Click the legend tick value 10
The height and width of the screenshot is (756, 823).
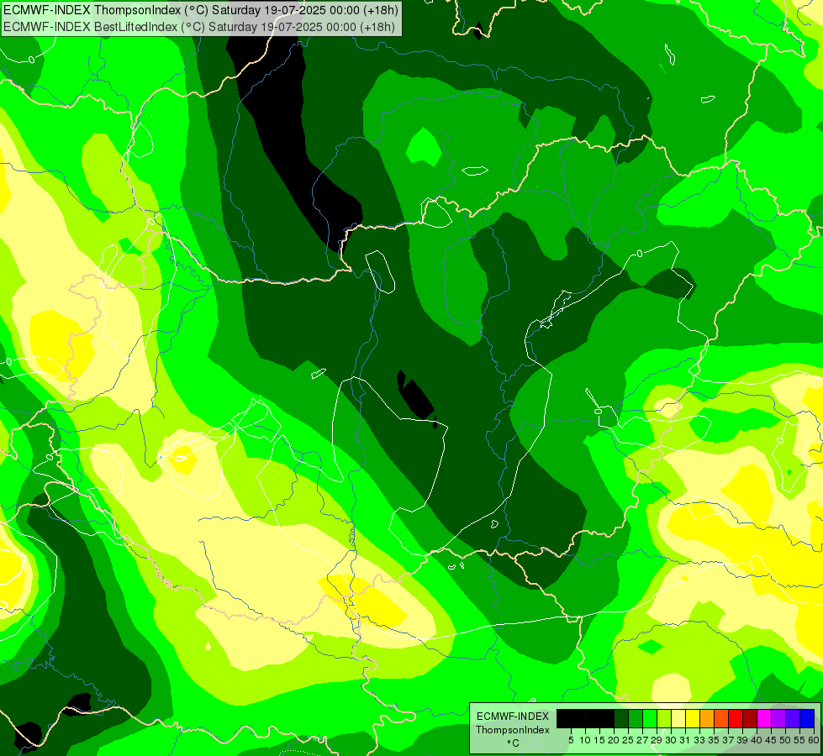point(585,740)
